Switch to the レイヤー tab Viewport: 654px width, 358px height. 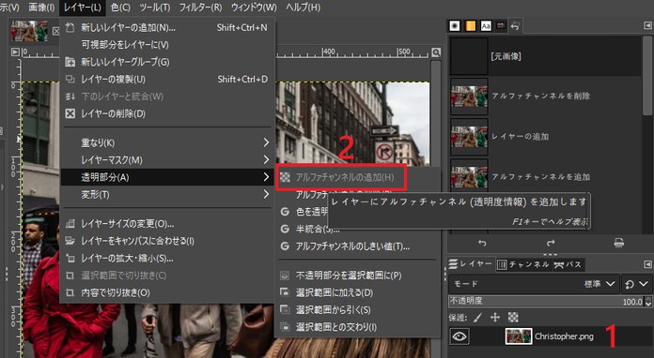(x=471, y=264)
